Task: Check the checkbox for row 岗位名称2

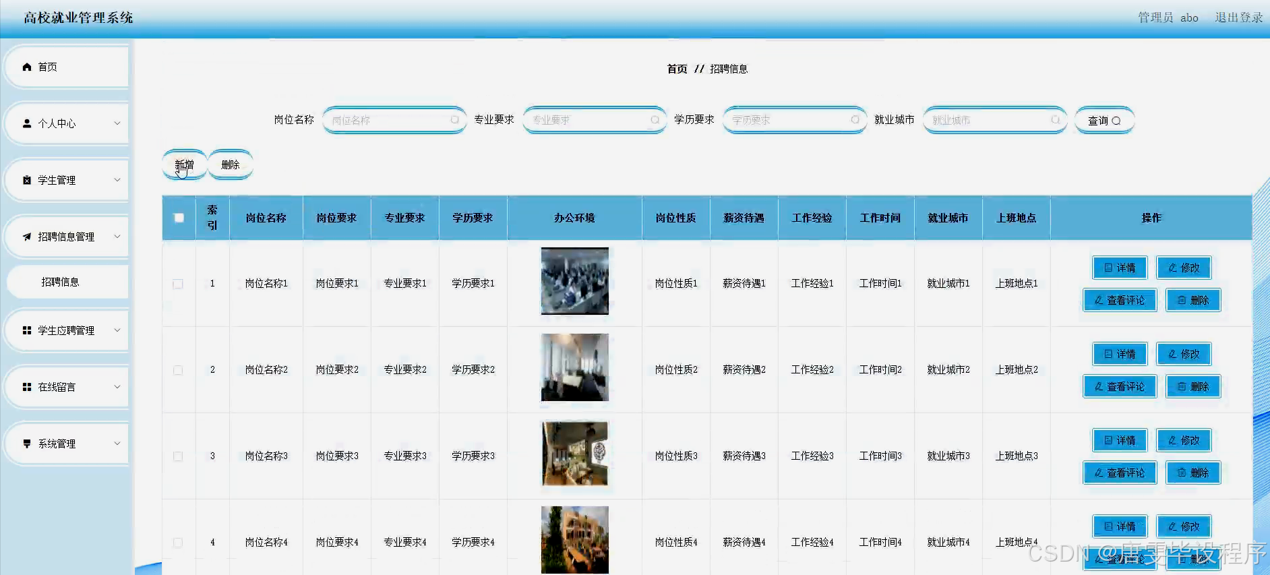Action: 178,370
